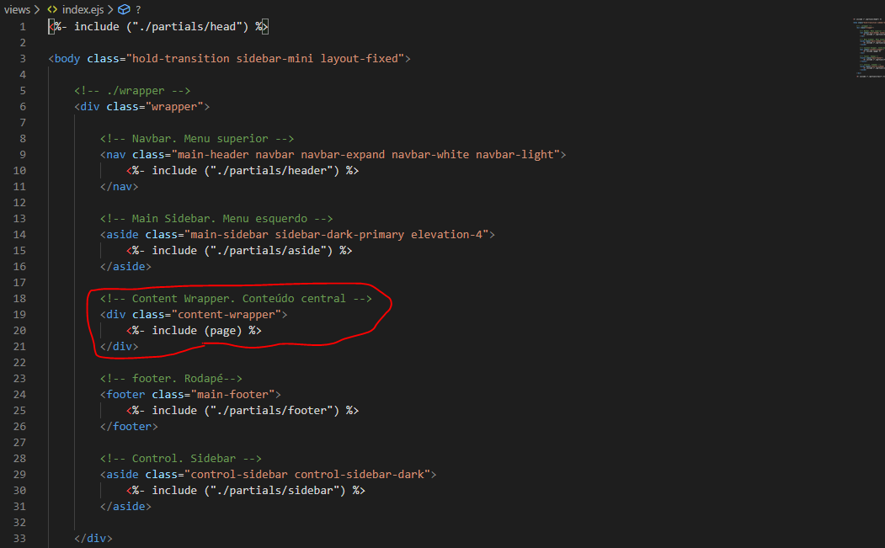The width and height of the screenshot is (885, 548).
Task: Click the '?' breadcrumb symbol item
Action: 138,9
